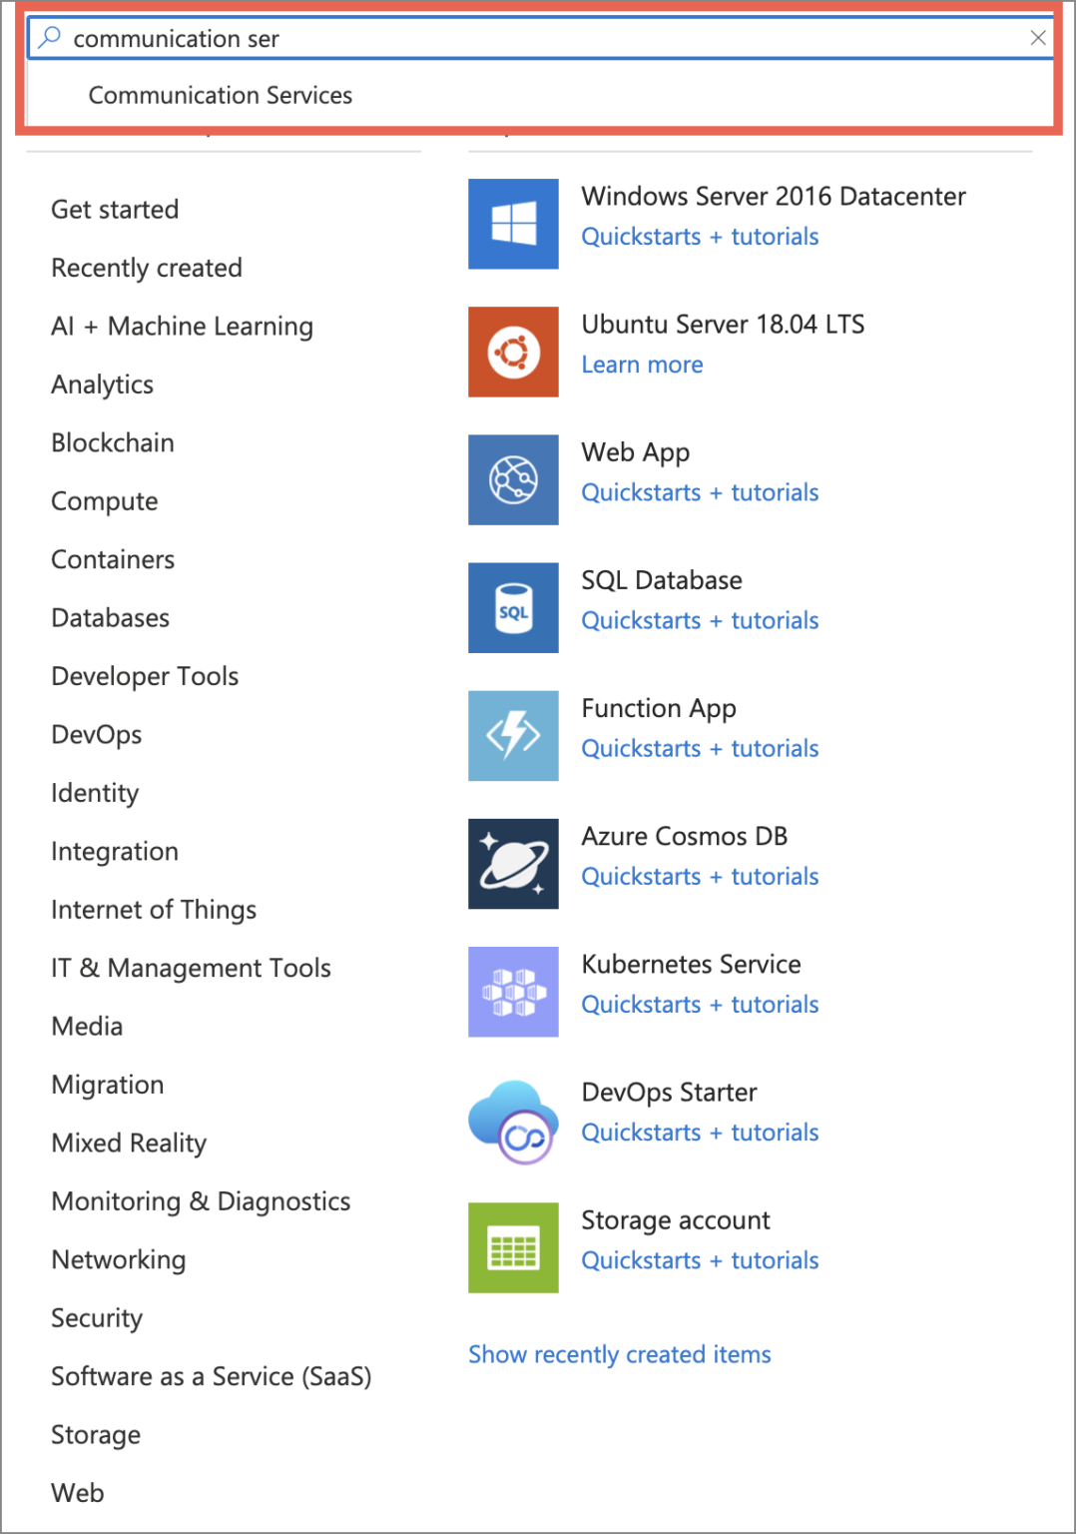Open SQL Database via its icon
Viewport: 1076px width, 1534px height.
(513, 607)
